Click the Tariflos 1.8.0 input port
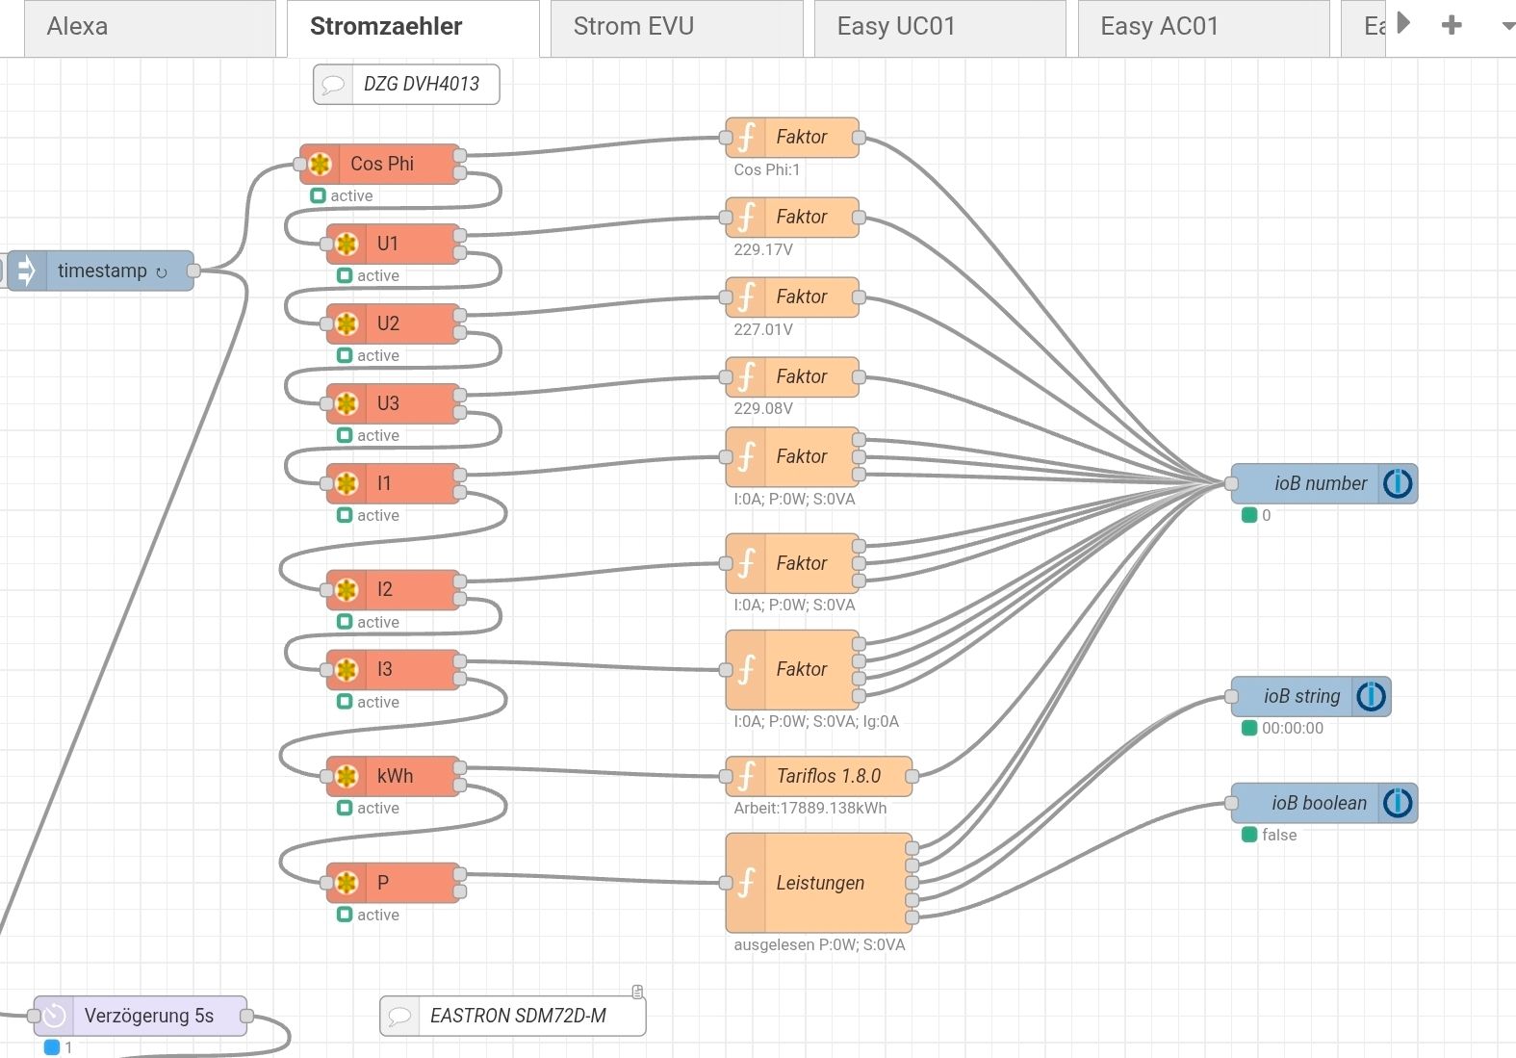Image resolution: width=1516 pixels, height=1058 pixels. (x=726, y=776)
